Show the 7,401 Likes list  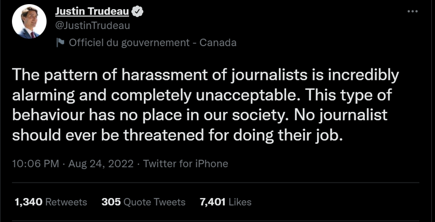click(x=225, y=202)
